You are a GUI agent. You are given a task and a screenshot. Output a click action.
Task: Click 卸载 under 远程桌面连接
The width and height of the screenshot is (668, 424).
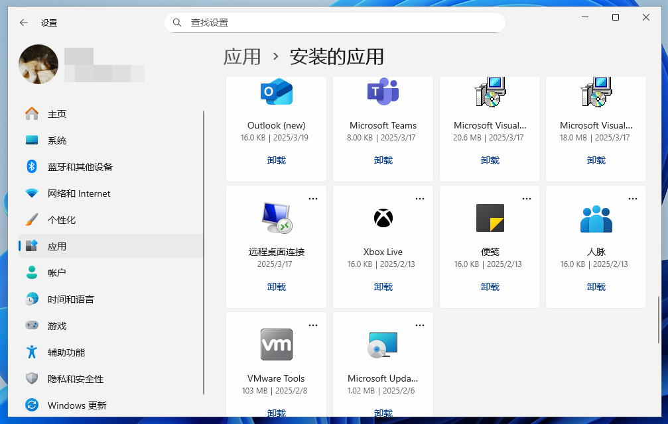click(277, 287)
